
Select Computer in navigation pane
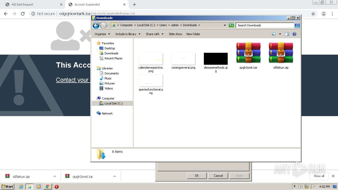click(x=108, y=98)
